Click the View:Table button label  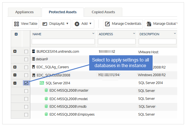pyautogui.click(x=29, y=24)
